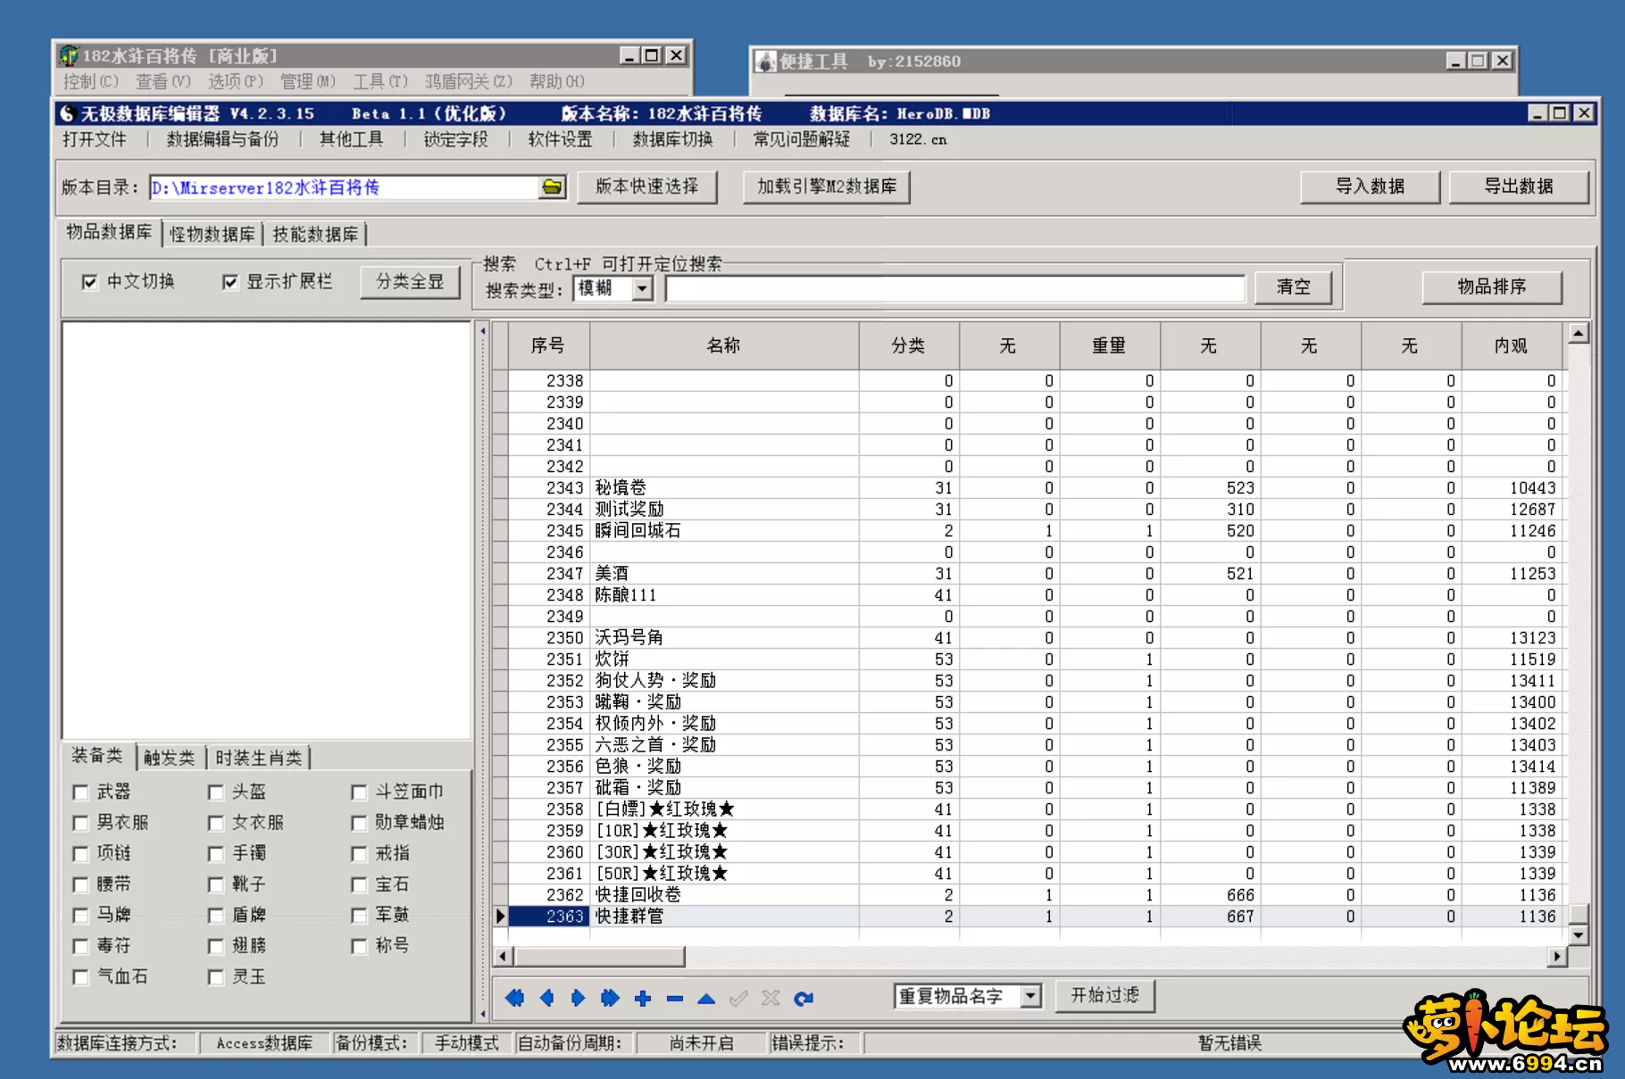Switch to the 技能数据库 tab
Image resolution: width=1625 pixels, height=1079 pixels.
(315, 234)
